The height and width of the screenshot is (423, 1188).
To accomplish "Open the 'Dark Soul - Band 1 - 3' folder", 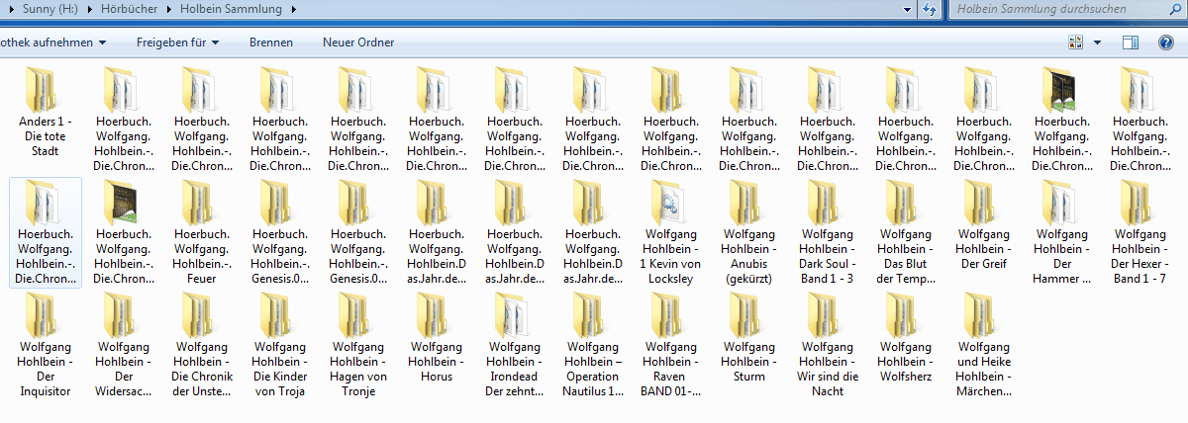I will pos(828,233).
